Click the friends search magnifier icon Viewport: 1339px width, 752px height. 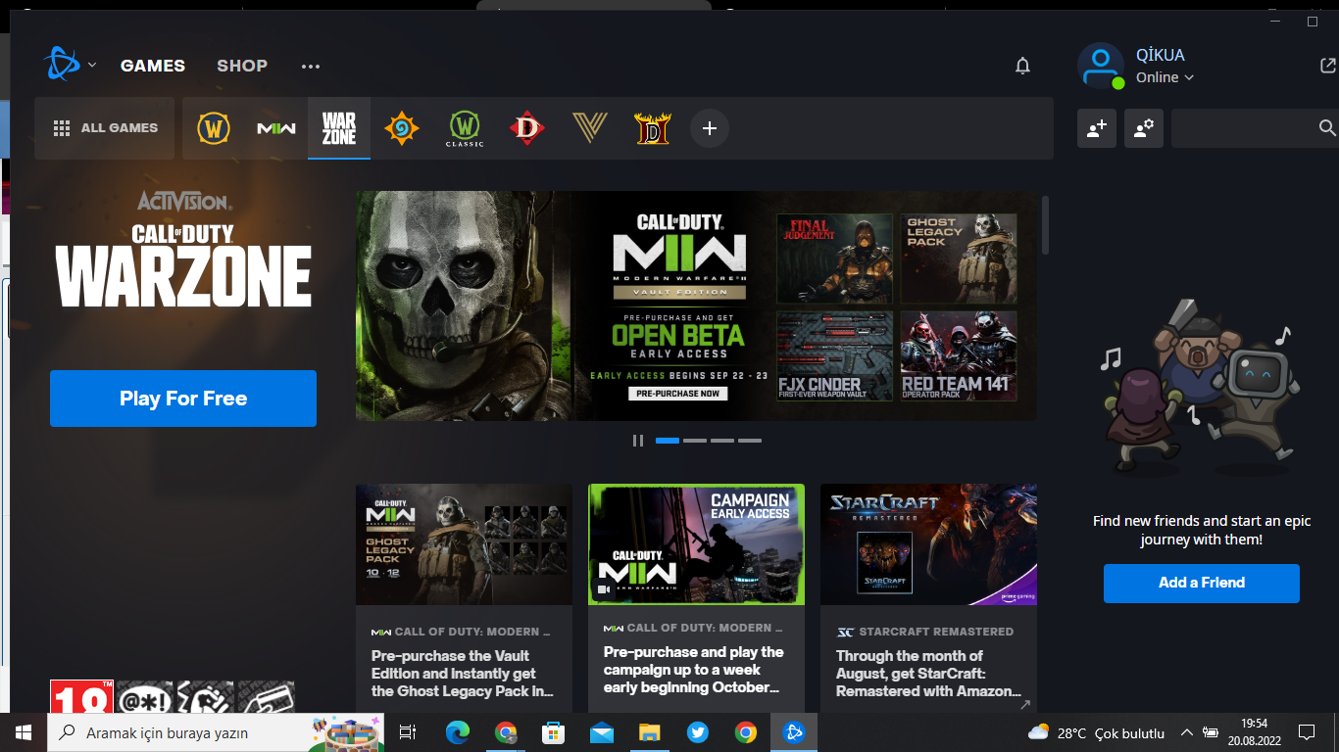(1327, 128)
